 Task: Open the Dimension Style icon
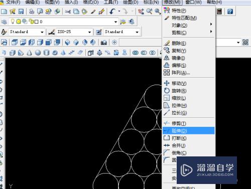[x=52, y=32]
